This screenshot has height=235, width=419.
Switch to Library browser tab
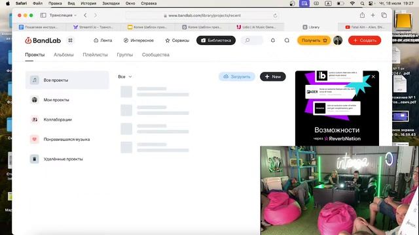tap(311, 27)
